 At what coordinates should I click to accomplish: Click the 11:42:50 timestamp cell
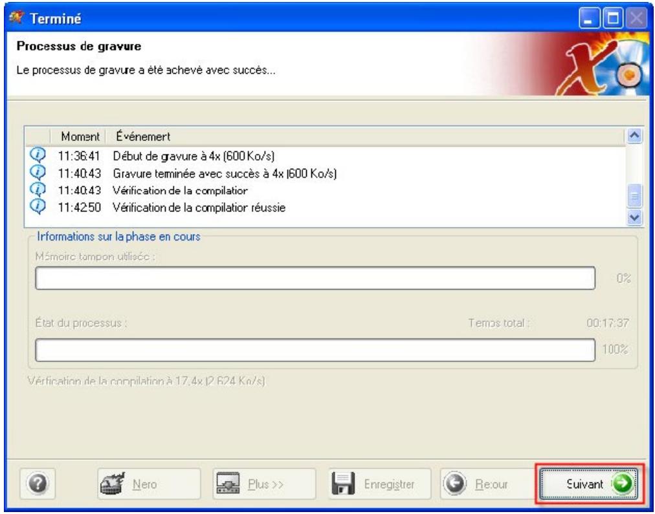click(x=80, y=208)
